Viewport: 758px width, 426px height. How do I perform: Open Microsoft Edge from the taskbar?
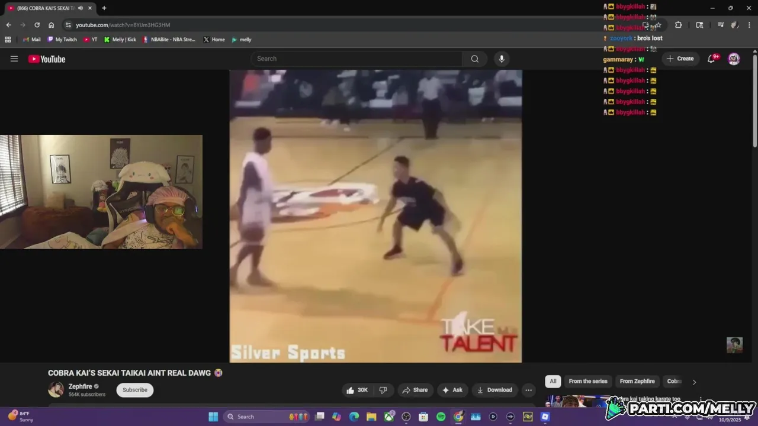click(354, 417)
